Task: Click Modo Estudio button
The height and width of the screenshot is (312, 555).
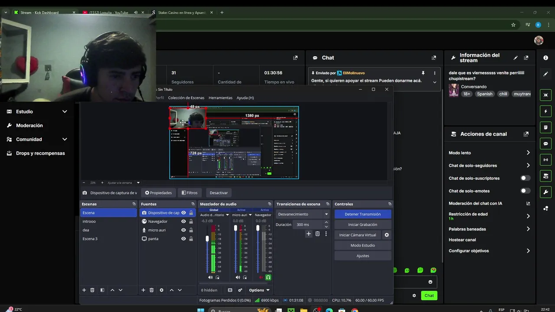Action: 362,245
